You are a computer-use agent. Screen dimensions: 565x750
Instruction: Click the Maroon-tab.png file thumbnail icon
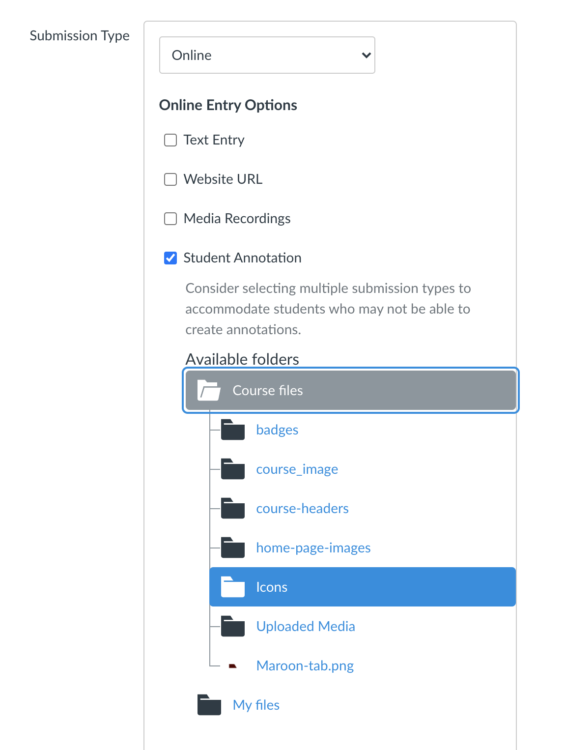[233, 666]
